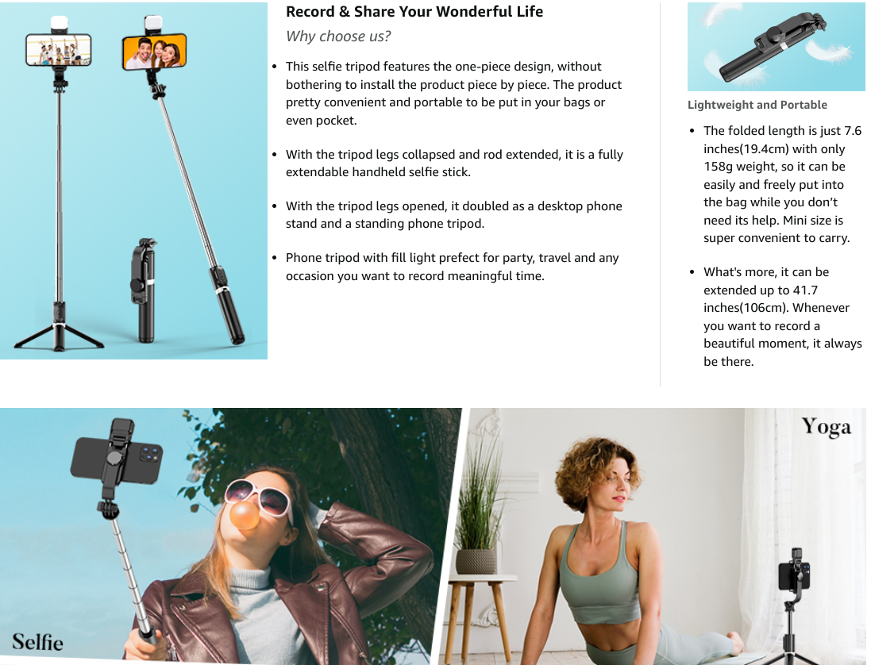This screenshot has height=665, width=871.
Task: Click the one-piece design bullet paragraph
Action: 454,94
